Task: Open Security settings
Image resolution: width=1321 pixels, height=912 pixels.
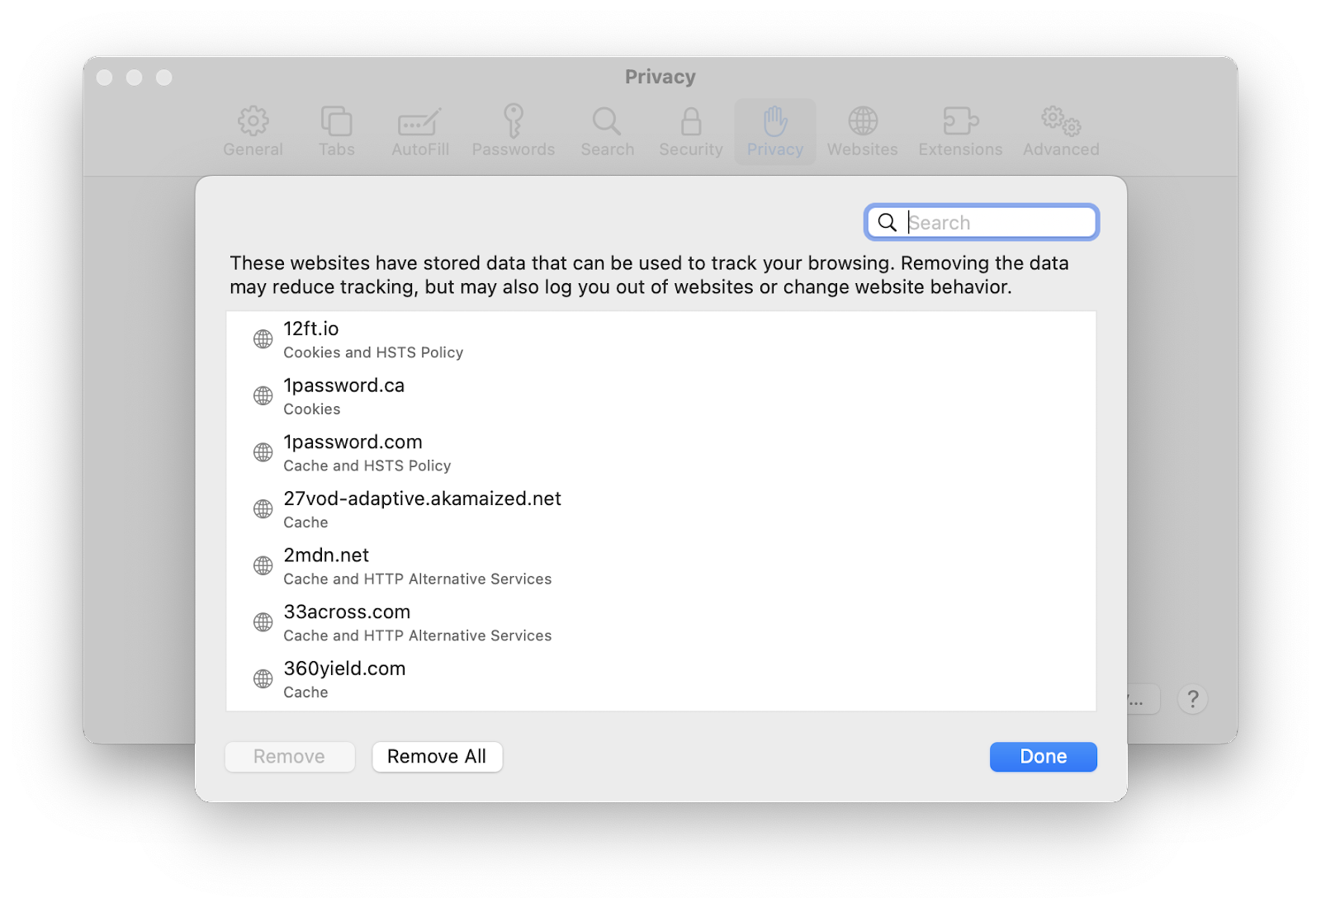Action: click(x=690, y=130)
